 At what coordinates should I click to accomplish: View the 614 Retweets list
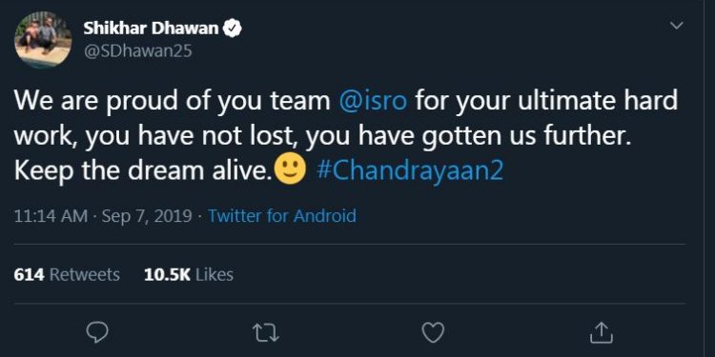pos(67,274)
